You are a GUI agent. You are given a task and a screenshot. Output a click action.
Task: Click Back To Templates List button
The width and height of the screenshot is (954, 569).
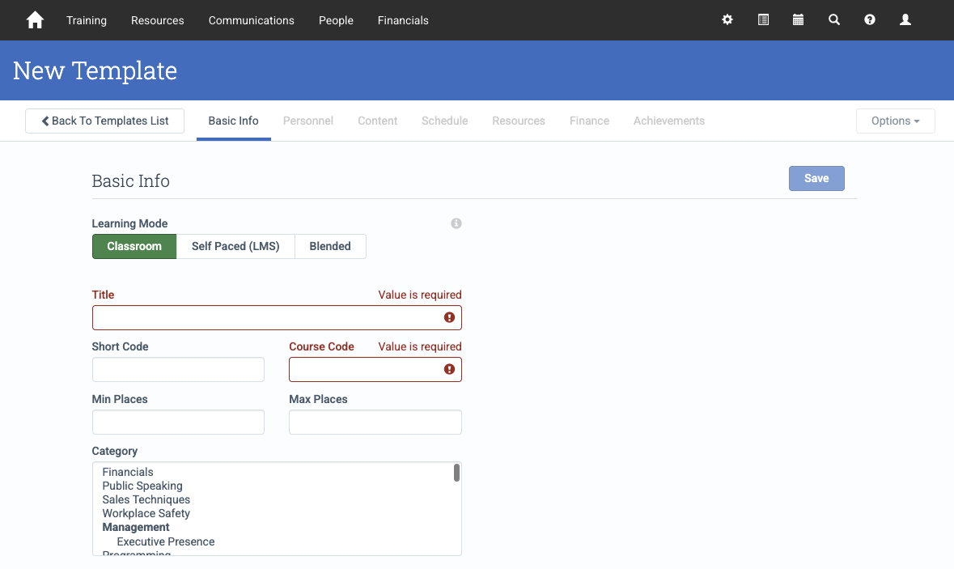104,121
